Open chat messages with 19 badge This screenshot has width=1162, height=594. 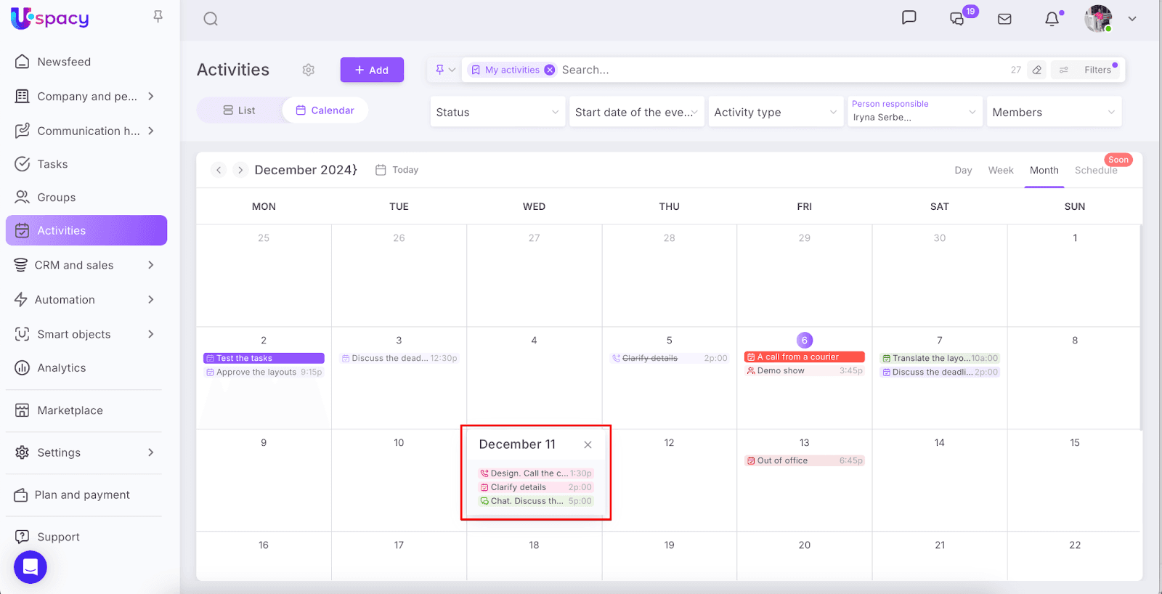coord(957,19)
